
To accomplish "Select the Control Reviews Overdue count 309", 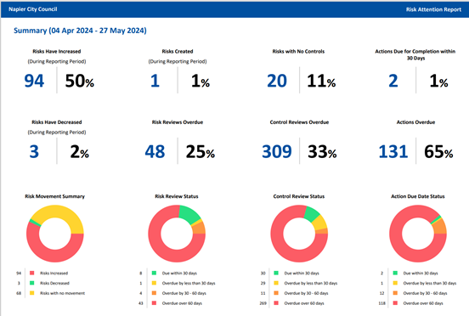I will click(x=277, y=151).
